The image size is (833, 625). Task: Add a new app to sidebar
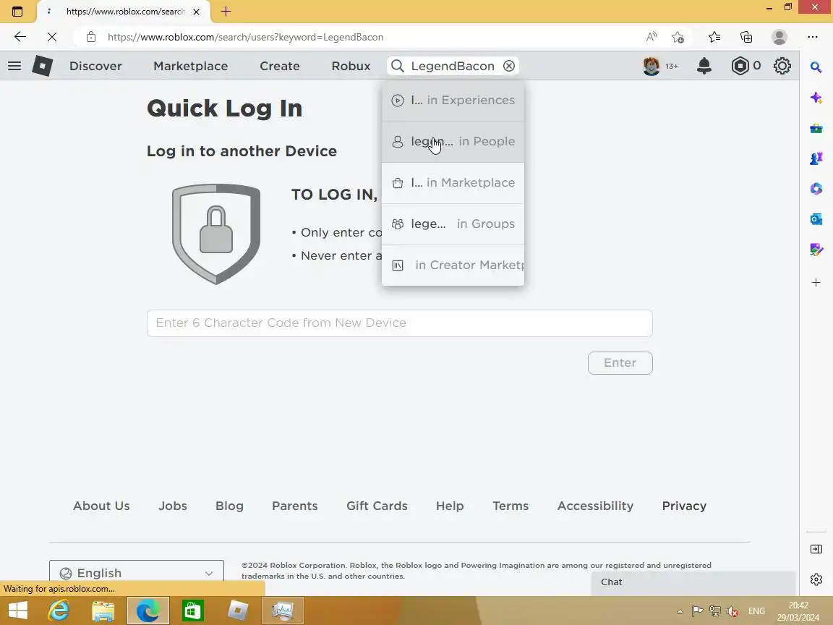tap(816, 283)
